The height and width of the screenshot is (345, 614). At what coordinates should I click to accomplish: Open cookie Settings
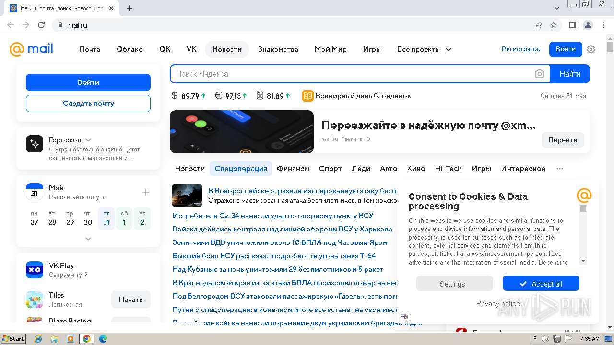click(x=454, y=284)
